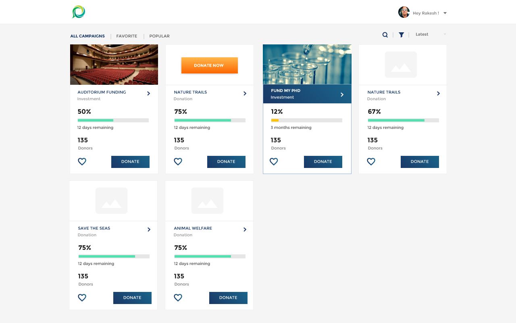Open Fund My PhD chevron arrow
The image size is (516, 323).
342,94
